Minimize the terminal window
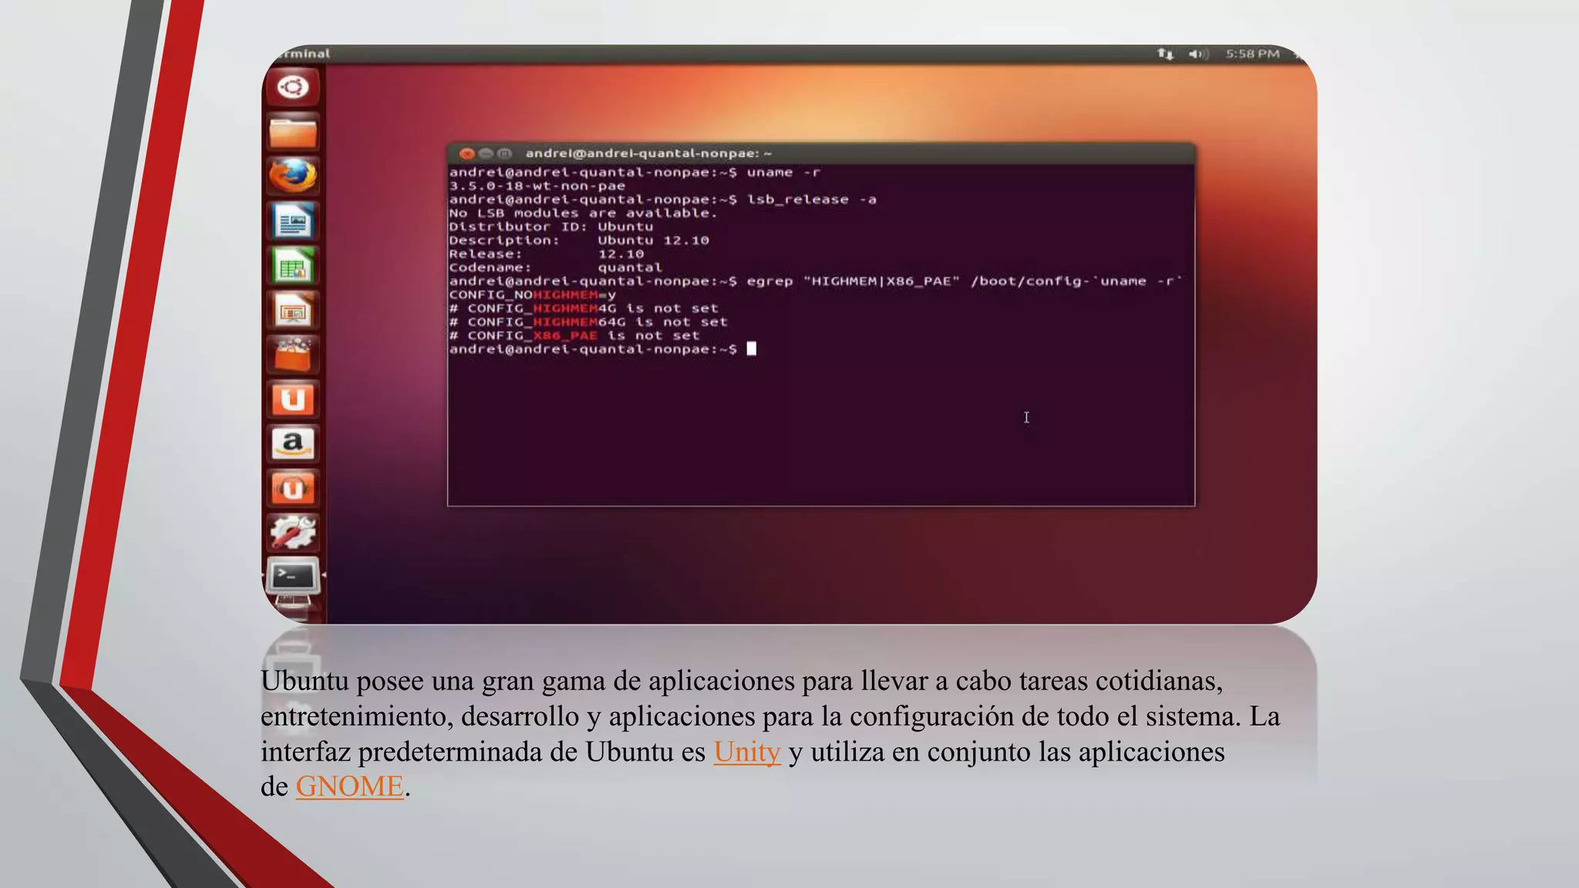The height and width of the screenshot is (888, 1579). tap(486, 153)
